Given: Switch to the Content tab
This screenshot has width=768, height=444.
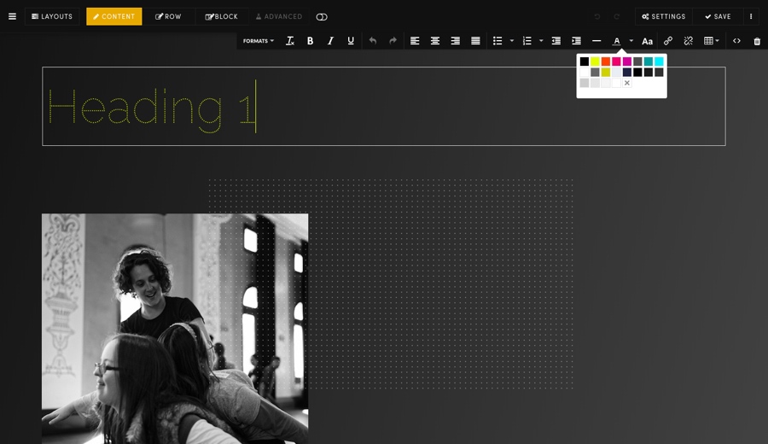Looking at the screenshot, I should (x=114, y=17).
